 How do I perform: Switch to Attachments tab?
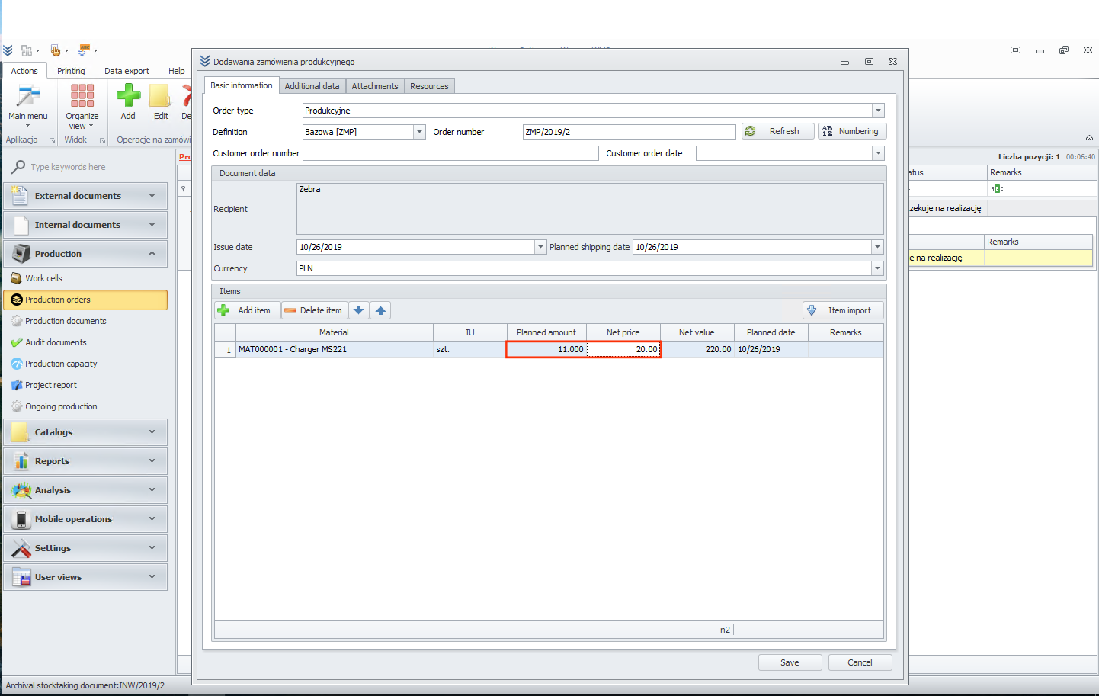point(375,86)
